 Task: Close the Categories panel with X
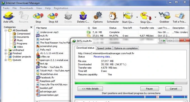point(31,27)
